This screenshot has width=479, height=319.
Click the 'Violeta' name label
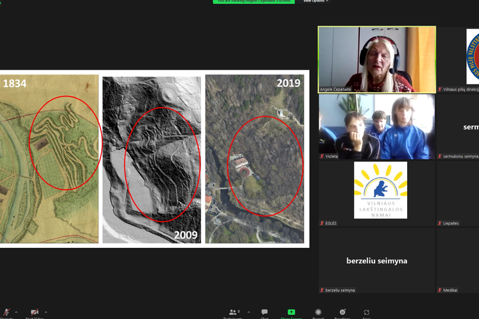[331, 156]
